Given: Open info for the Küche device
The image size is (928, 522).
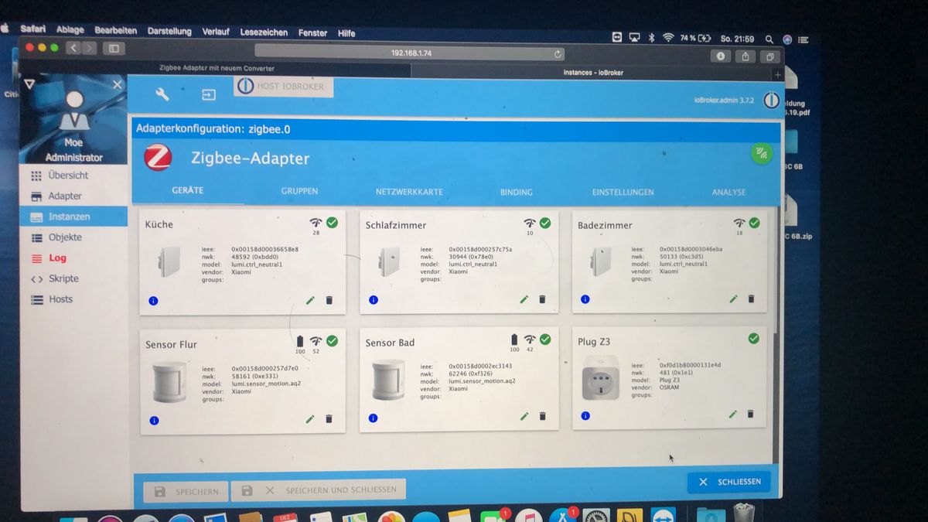Looking at the screenshot, I should (152, 300).
